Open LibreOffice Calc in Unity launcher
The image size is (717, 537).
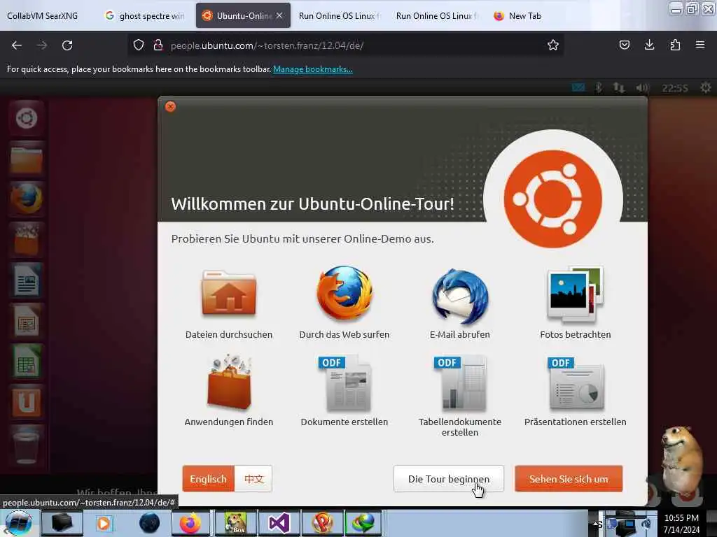[x=26, y=361]
